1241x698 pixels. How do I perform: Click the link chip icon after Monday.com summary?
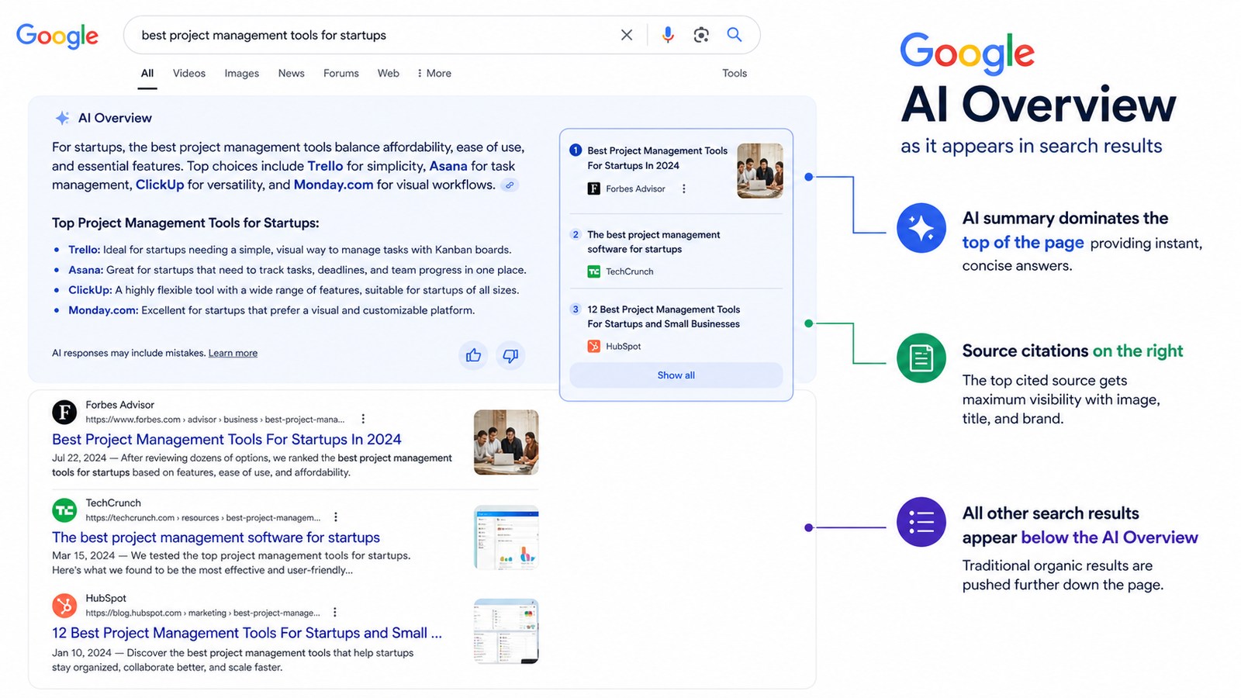(x=510, y=185)
